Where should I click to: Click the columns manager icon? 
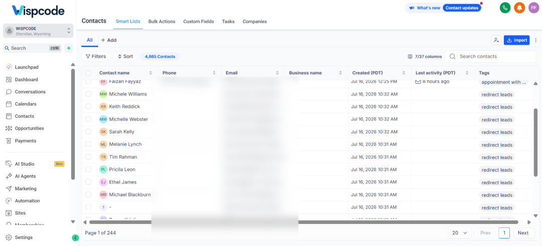(x=410, y=56)
